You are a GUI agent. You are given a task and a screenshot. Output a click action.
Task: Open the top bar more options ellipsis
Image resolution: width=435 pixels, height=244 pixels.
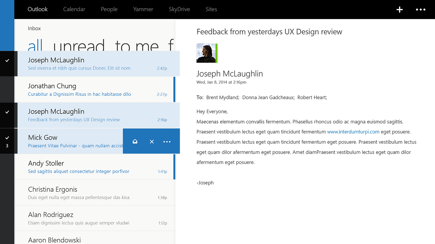click(421, 10)
